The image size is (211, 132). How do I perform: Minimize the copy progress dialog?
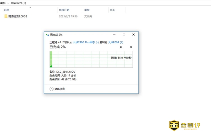coord(114,35)
